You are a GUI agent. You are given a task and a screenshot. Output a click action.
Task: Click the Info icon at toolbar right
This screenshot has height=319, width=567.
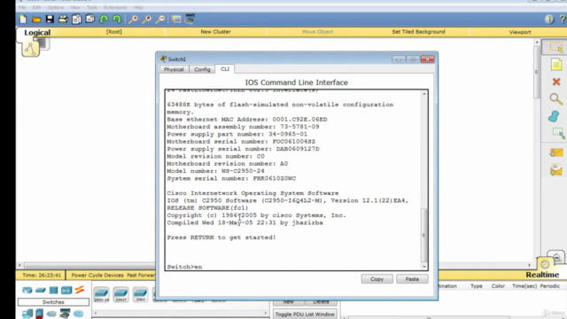pos(549,19)
